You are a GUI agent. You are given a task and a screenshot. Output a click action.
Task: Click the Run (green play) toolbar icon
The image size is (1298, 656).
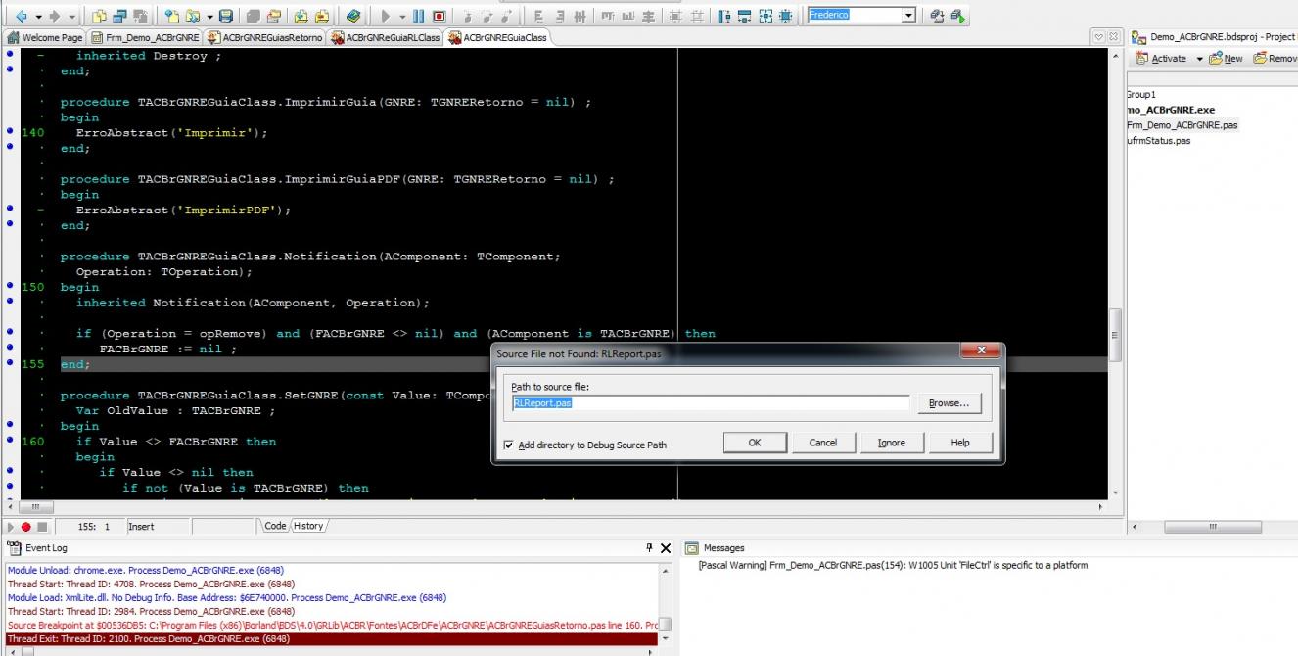pyautogui.click(x=386, y=16)
